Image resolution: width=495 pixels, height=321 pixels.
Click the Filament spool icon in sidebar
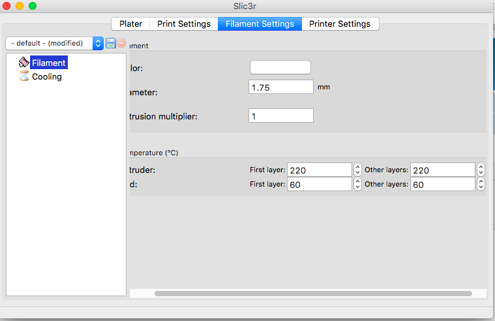tap(24, 63)
